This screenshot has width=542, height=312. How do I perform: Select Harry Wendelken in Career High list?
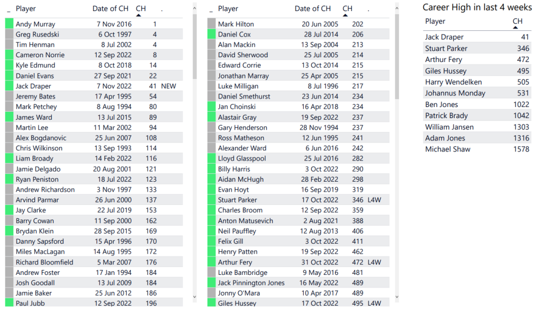pos(447,82)
